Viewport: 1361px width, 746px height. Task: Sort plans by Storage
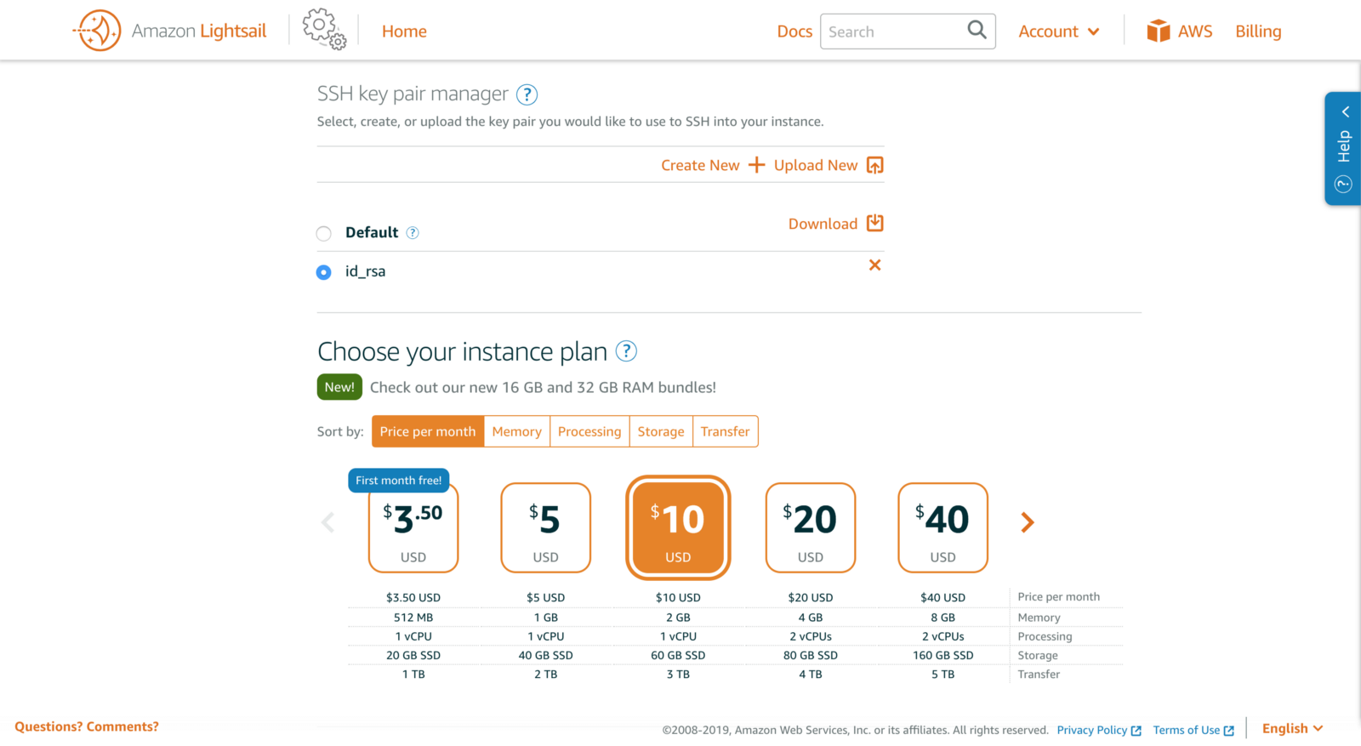pos(661,431)
